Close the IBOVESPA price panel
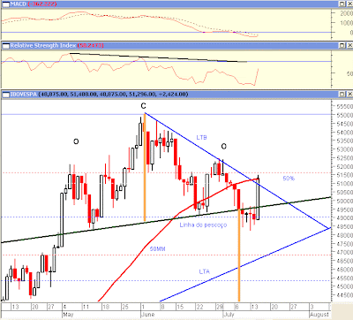This screenshot has height=320, width=353. tap(349, 95)
